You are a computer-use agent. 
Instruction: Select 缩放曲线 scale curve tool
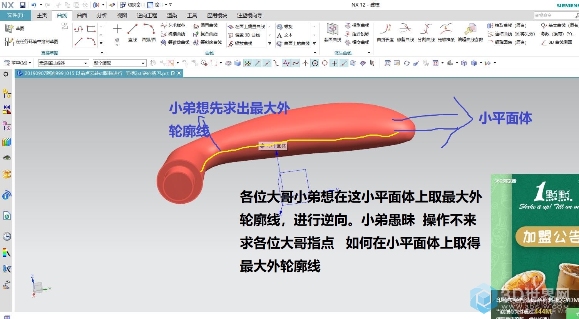pos(240,43)
